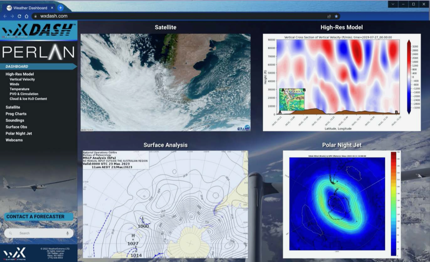Click the WeatherExtreme logo in sidebar footer
430x262 pixels.
tap(14, 253)
